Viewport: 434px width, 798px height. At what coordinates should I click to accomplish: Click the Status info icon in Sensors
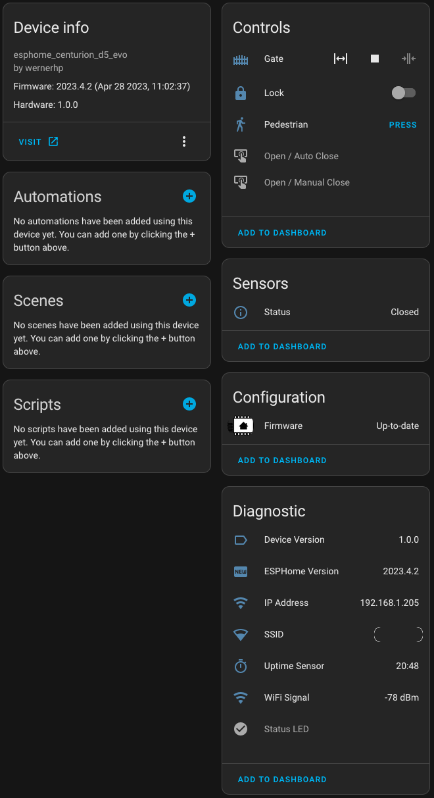[x=241, y=312]
